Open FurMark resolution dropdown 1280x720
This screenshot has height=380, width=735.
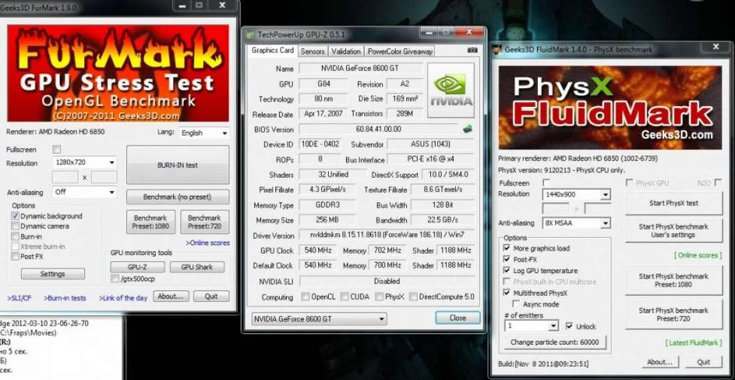pyautogui.click(x=84, y=162)
